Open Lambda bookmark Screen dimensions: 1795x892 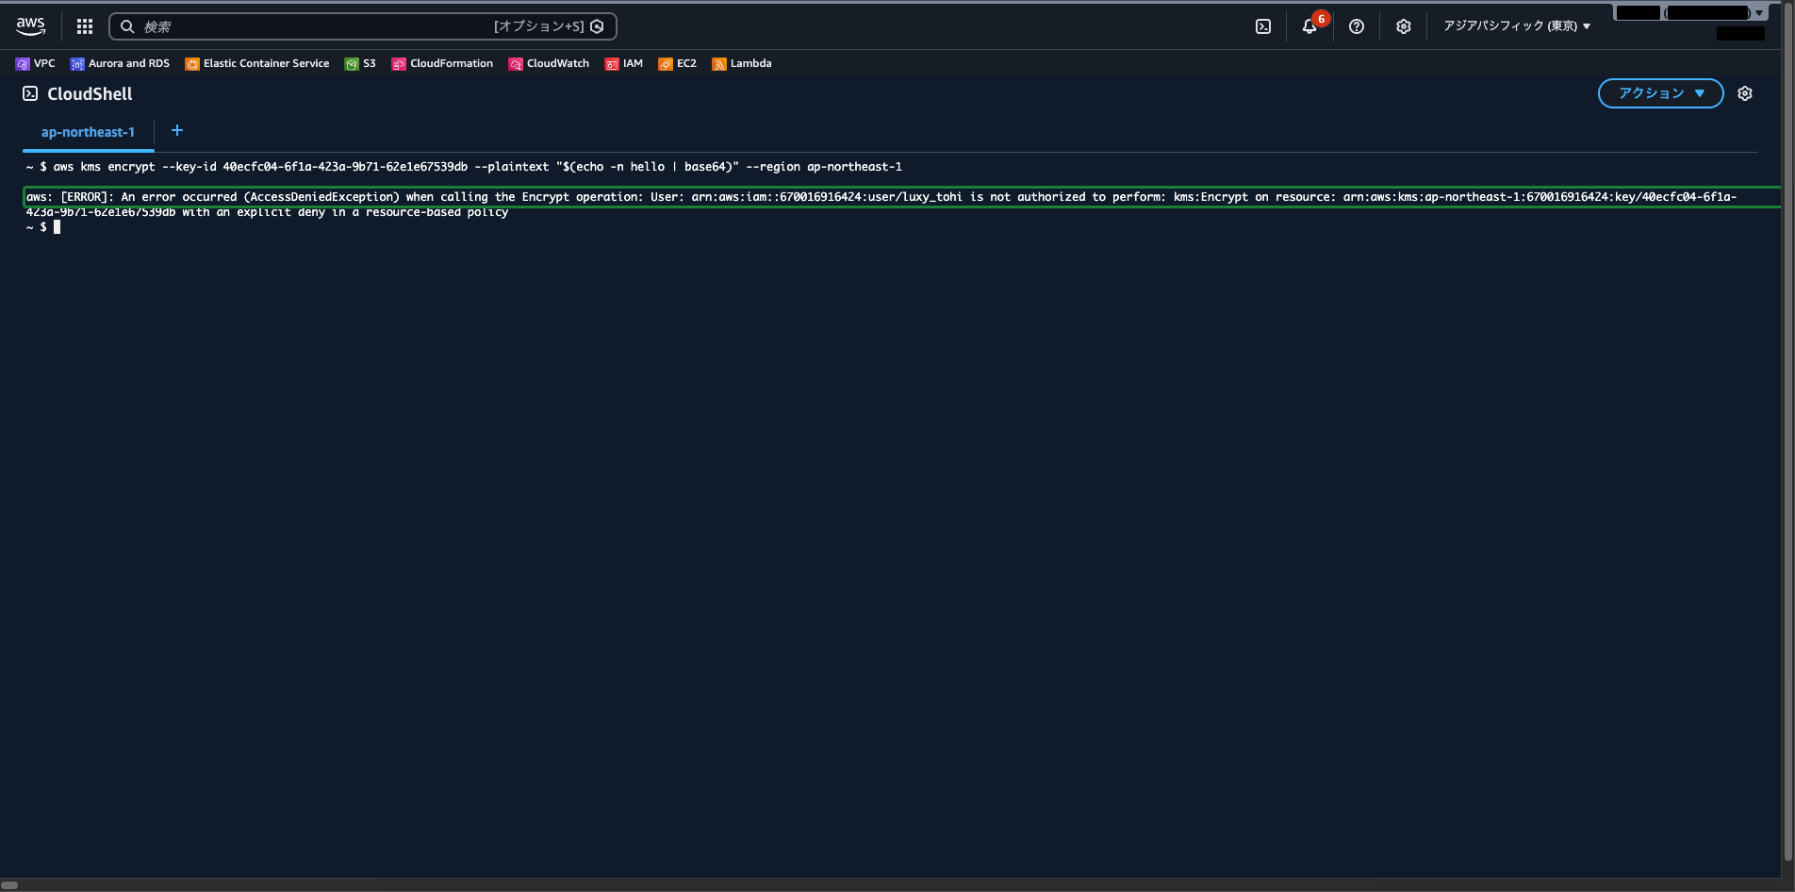pos(742,63)
